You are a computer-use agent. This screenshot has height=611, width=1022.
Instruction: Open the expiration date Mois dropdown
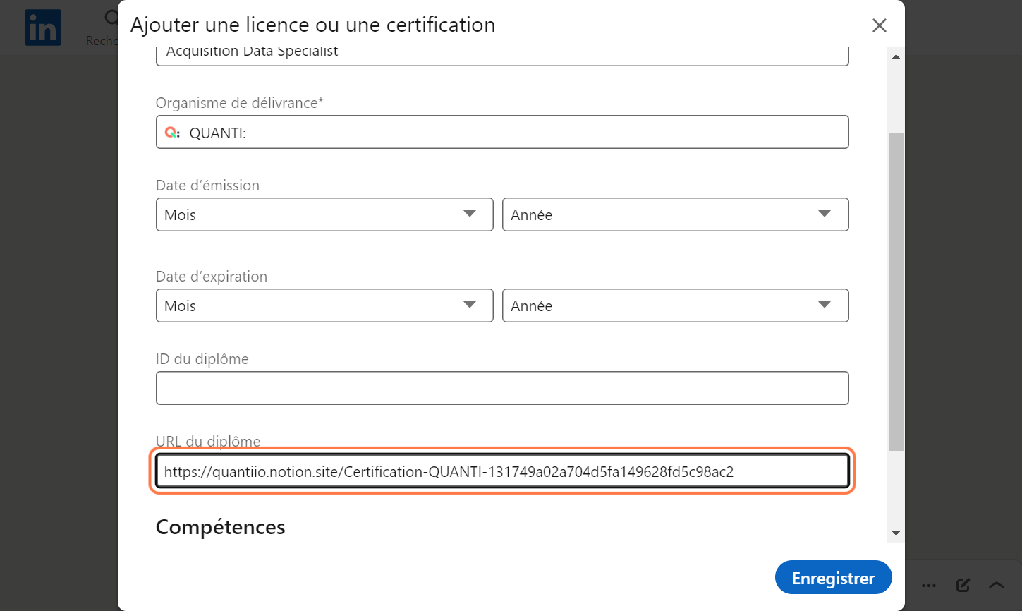[324, 305]
